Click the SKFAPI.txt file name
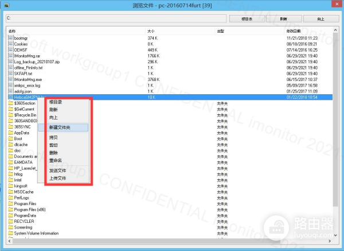 coord(23,74)
